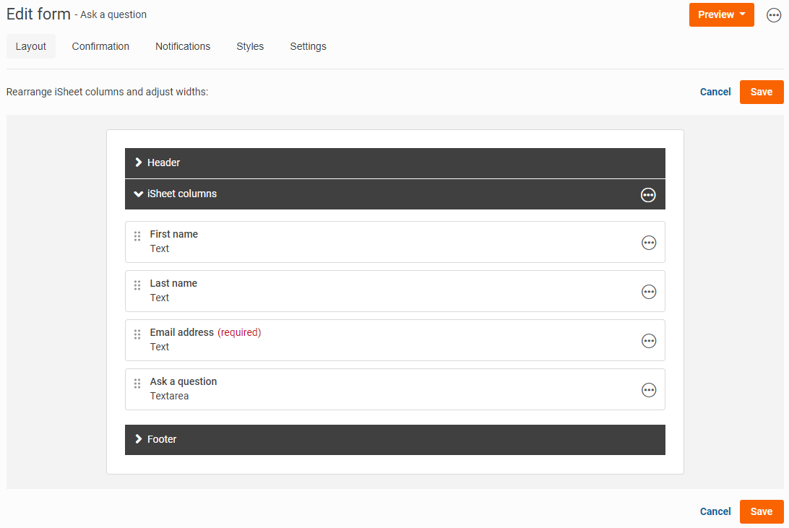Go to the Styles tab
The width and height of the screenshot is (789, 528).
250,46
